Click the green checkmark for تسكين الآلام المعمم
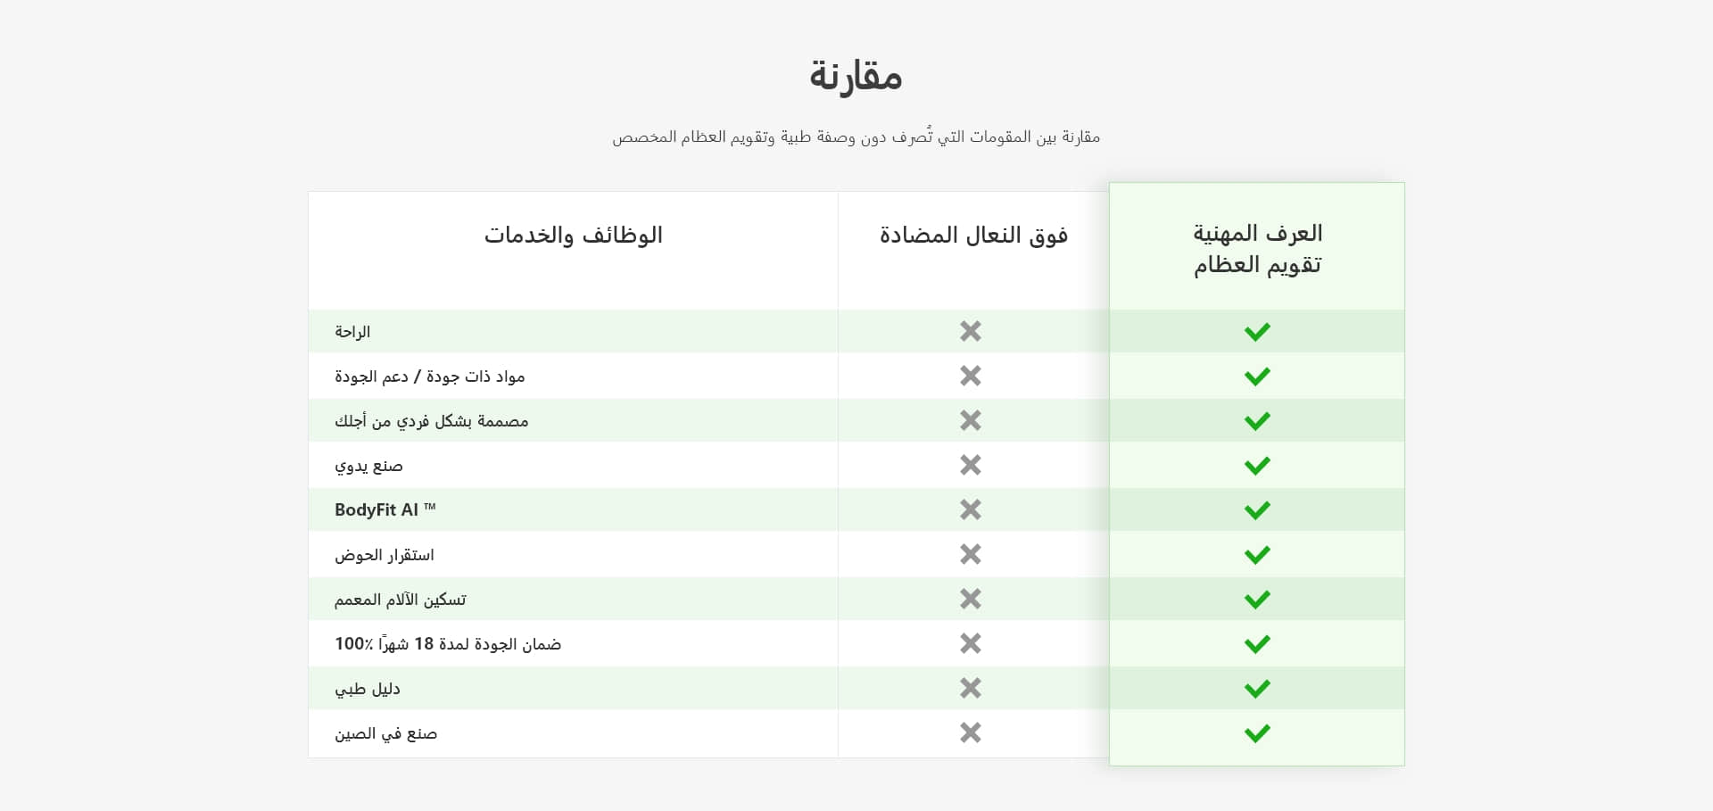Viewport: 1713px width, 811px height. [x=1256, y=600]
